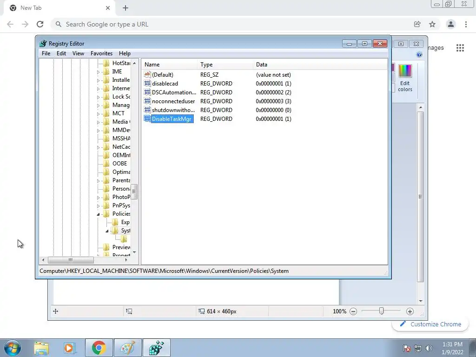
Task: Click the DSCAutomation DWORD icon
Action: (x=147, y=92)
